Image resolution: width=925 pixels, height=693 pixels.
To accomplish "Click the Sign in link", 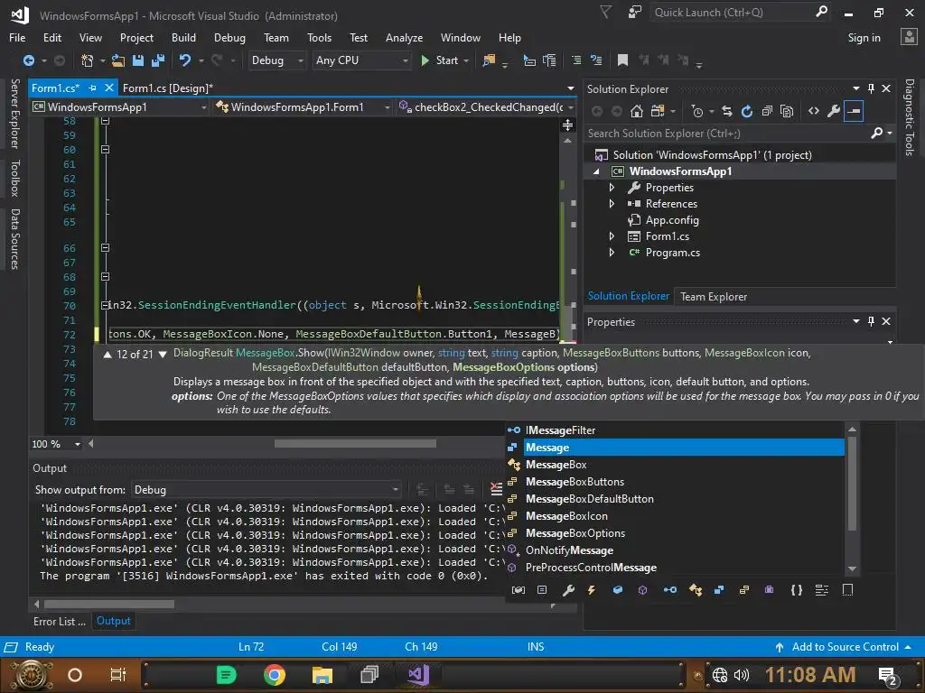I will [864, 38].
